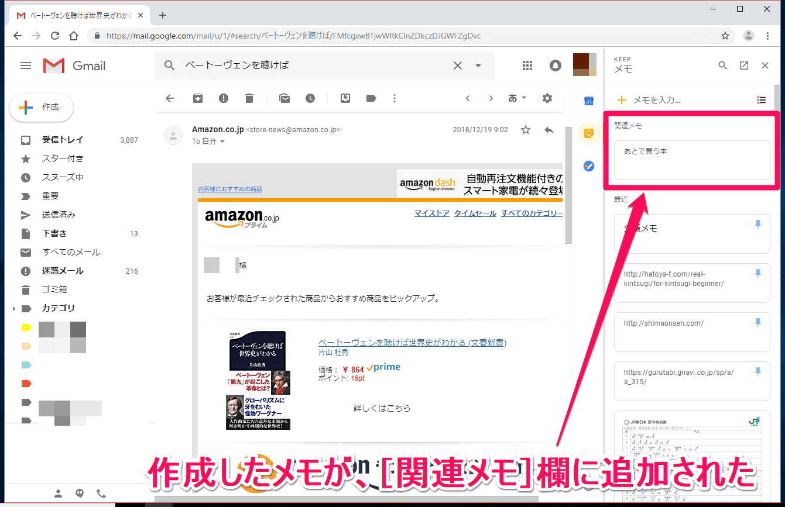
Task: Select the light blue label swatch
Action: tap(26, 365)
